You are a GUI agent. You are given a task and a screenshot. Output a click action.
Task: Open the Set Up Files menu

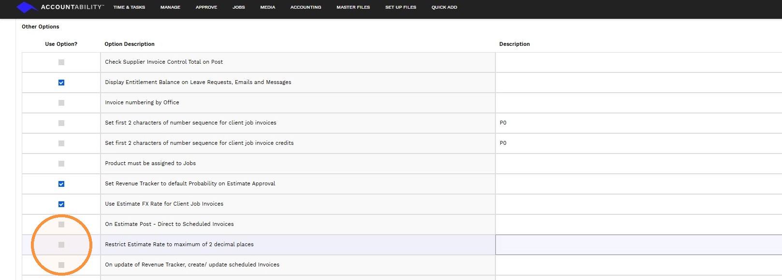coord(401,7)
